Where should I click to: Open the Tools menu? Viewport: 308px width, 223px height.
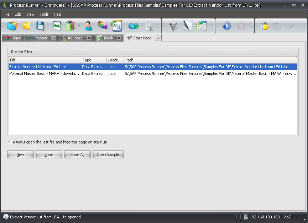tap(44, 14)
